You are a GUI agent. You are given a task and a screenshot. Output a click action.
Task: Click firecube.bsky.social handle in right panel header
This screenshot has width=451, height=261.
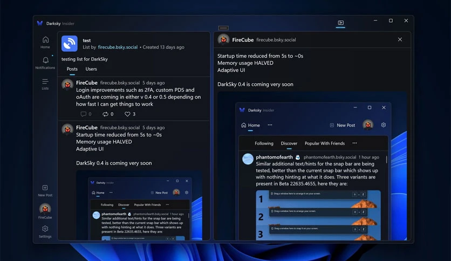tap(276, 40)
